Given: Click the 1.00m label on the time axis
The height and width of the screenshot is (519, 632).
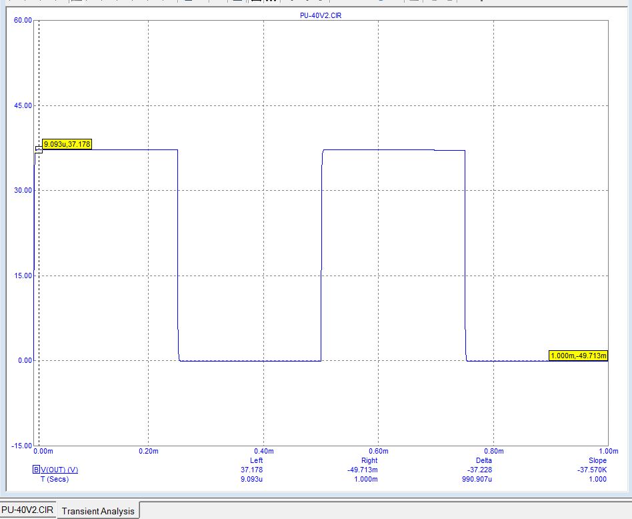Looking at the screenshot, I should pyautogui.click(x=608, y=451).
